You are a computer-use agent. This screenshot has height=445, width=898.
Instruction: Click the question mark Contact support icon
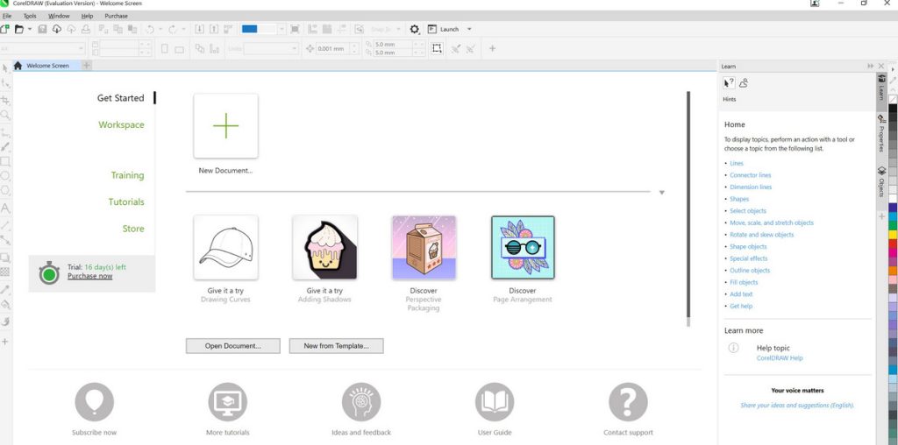click(x=628, y=402)
